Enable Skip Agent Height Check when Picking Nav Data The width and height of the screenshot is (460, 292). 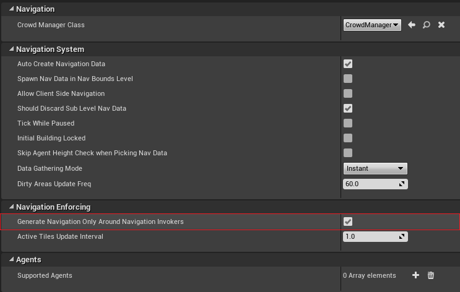pyautogui.click(x=348, y=153)
